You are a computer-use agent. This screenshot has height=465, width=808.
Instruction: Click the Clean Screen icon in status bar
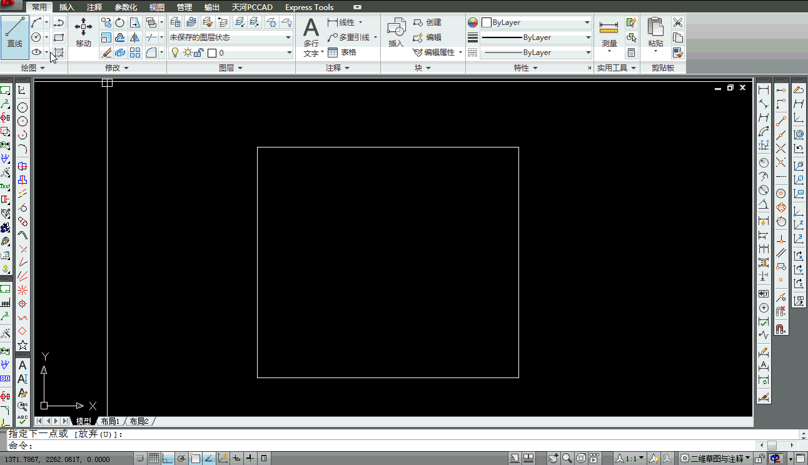point(801,459)
